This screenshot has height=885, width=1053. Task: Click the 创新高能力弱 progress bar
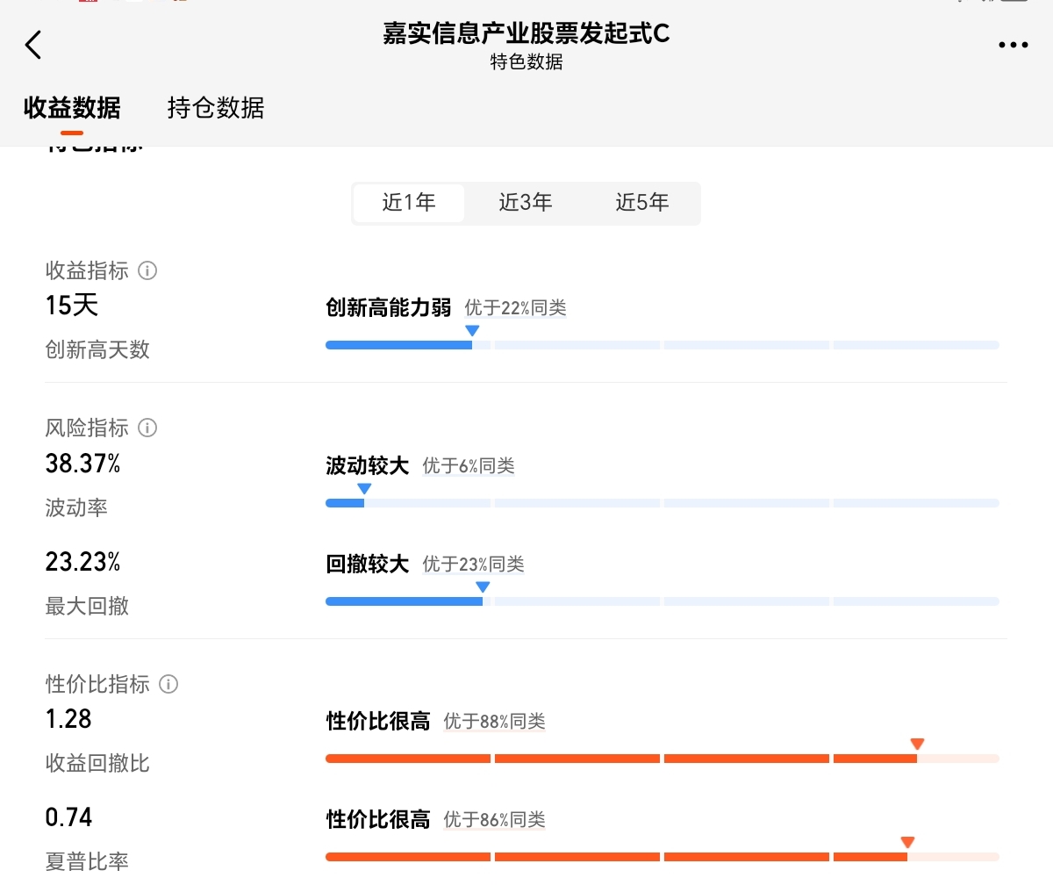tap(663, 345)
